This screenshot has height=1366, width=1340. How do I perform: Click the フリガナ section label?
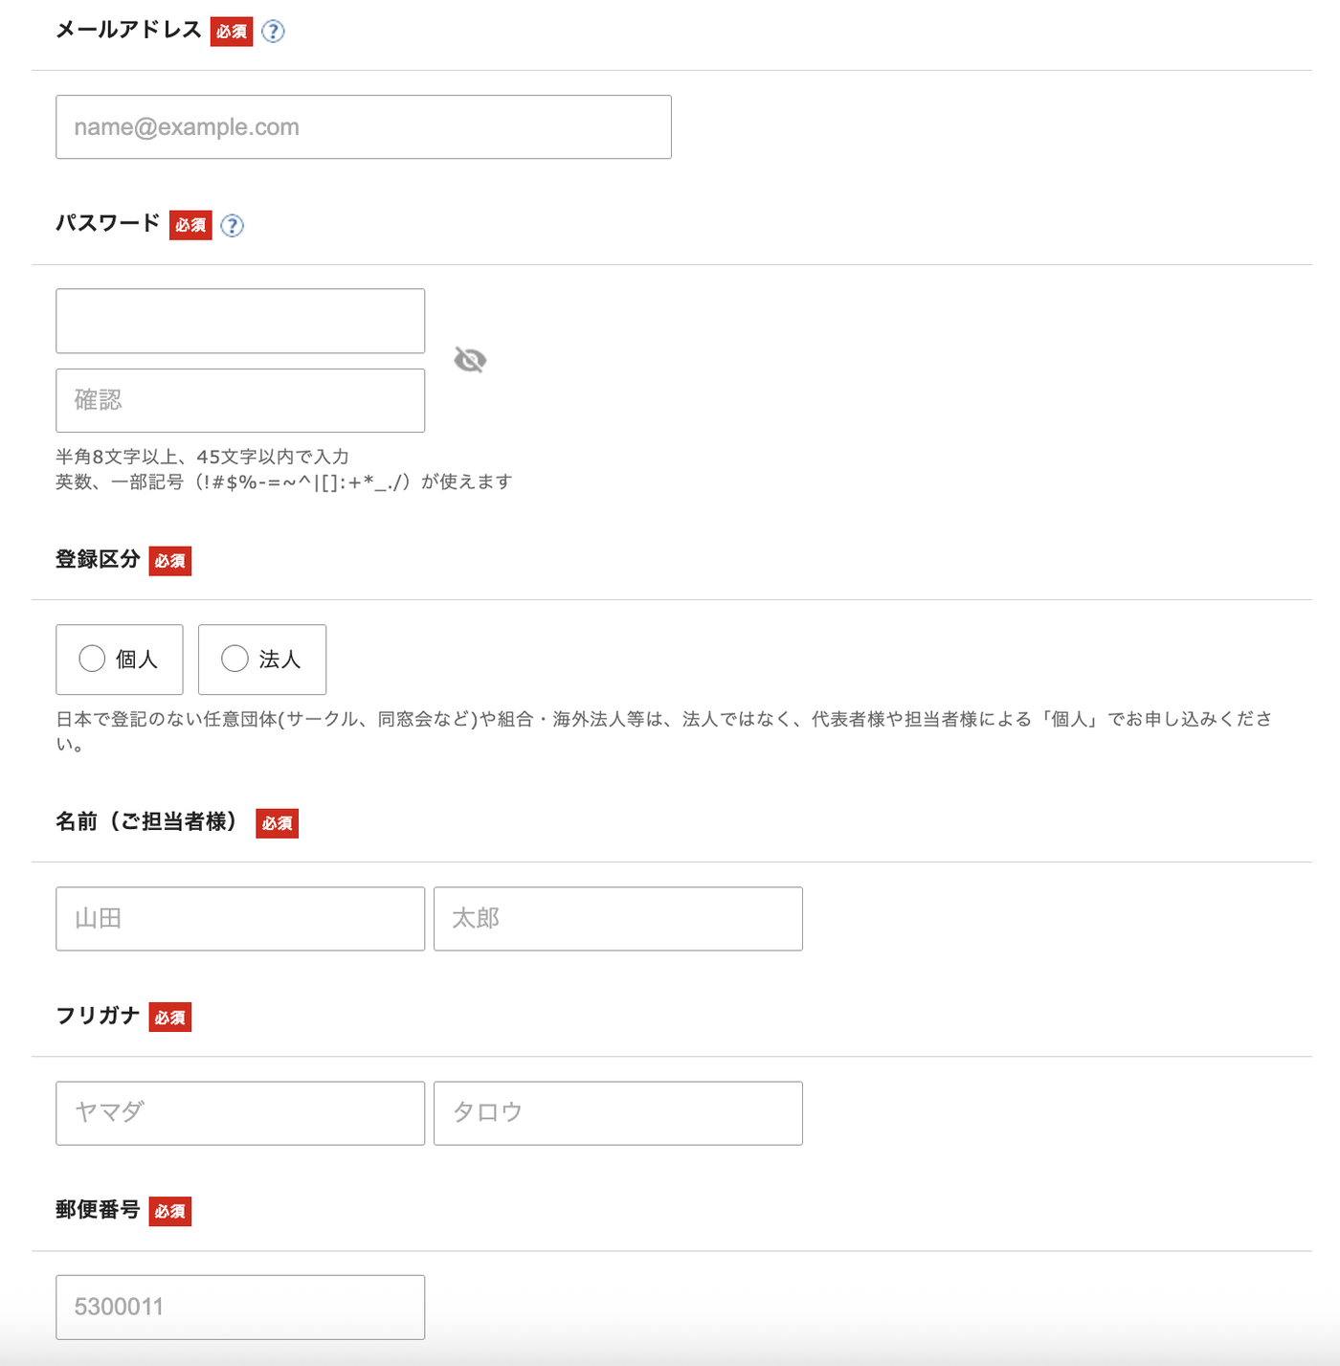click(98, 1016)
